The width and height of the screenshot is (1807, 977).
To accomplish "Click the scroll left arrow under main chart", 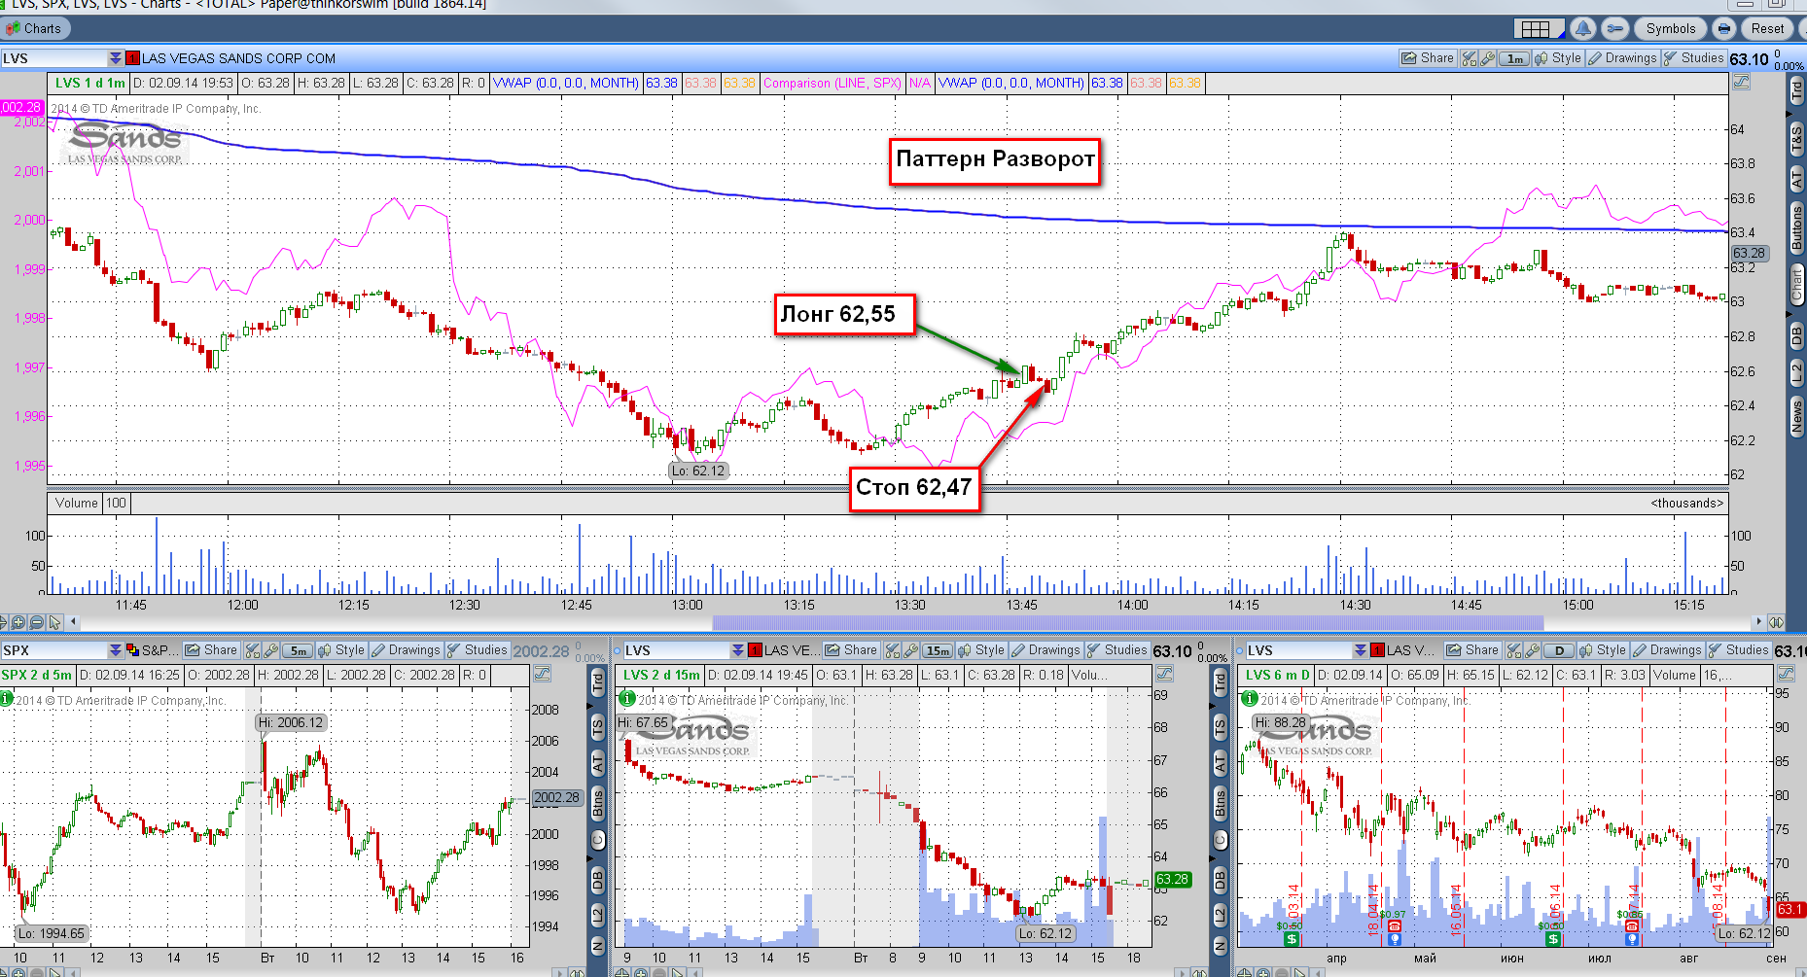I will pos(74,621).
